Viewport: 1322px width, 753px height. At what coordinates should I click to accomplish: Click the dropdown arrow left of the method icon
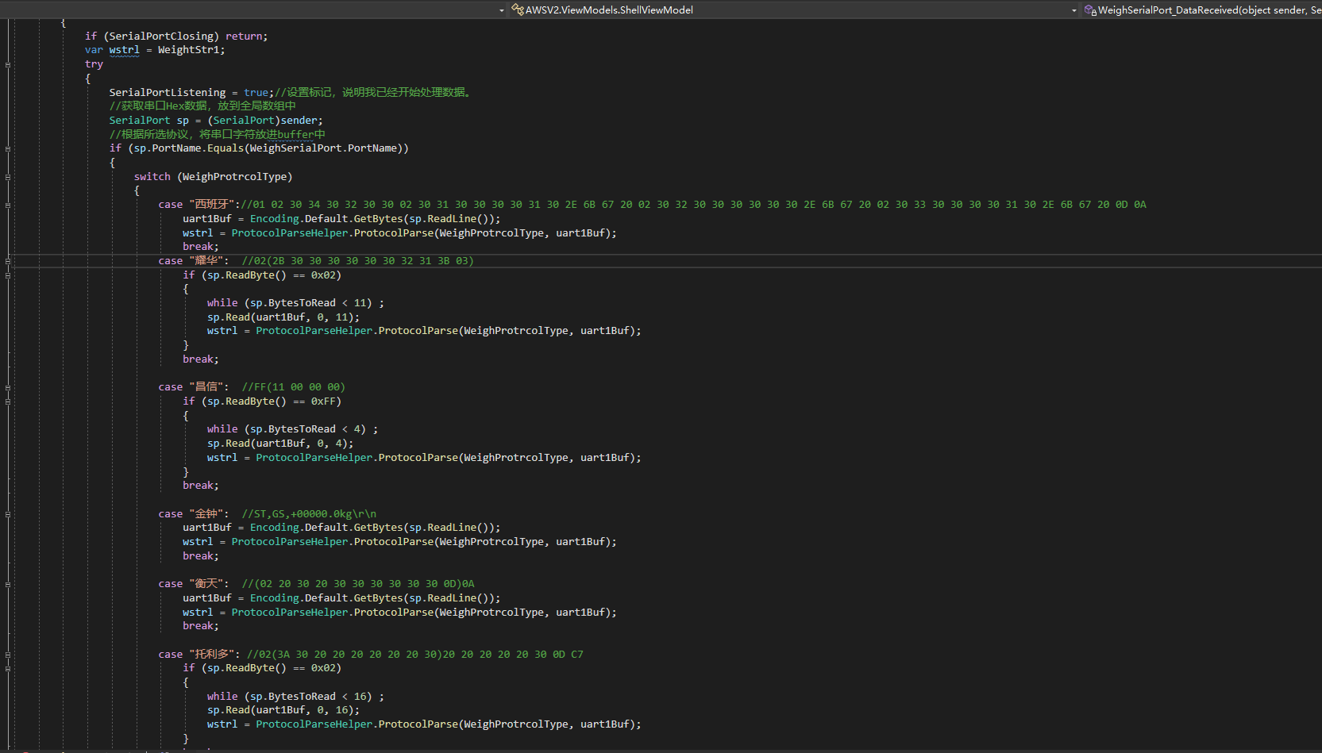pyautogui.click(x=1074, y=10)
